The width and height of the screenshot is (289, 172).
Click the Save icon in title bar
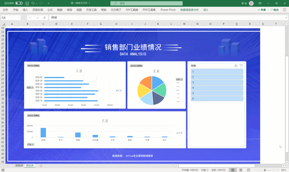(x=27, y=3)
